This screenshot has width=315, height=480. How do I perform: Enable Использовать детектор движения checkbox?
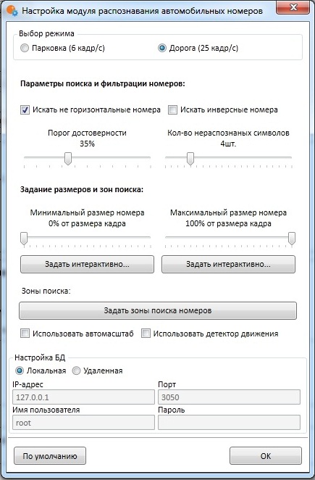pyautogui.click(x=146, y=334)
